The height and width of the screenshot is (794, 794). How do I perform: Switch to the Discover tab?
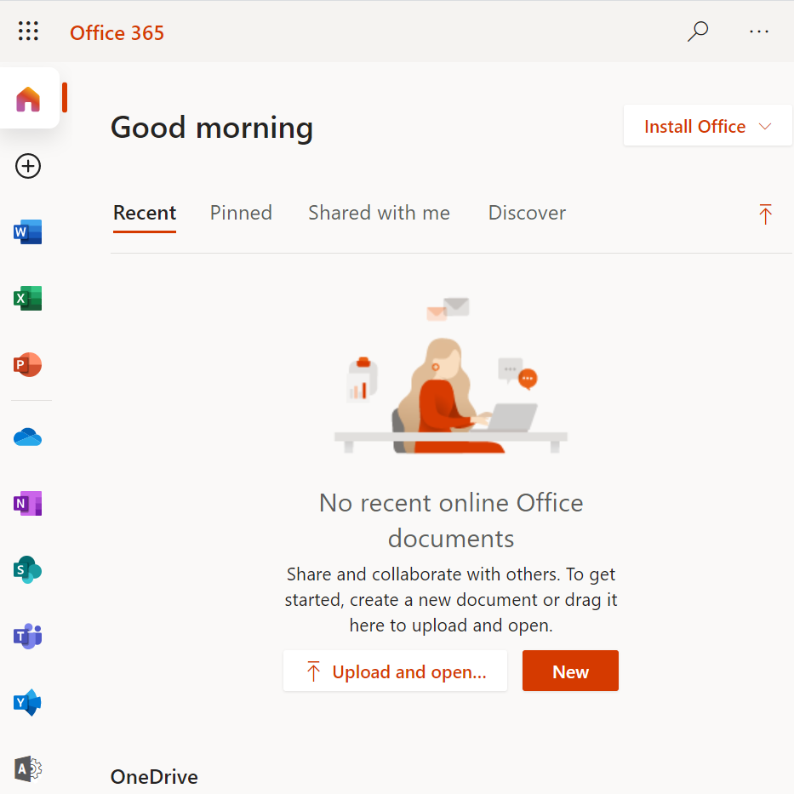pos(527,214)
